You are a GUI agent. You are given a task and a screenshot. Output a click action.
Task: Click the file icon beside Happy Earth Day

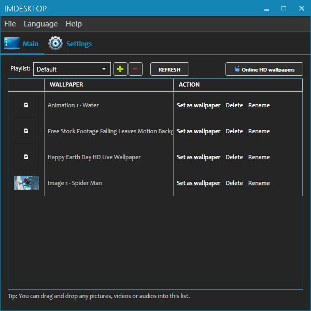point(26,157)
